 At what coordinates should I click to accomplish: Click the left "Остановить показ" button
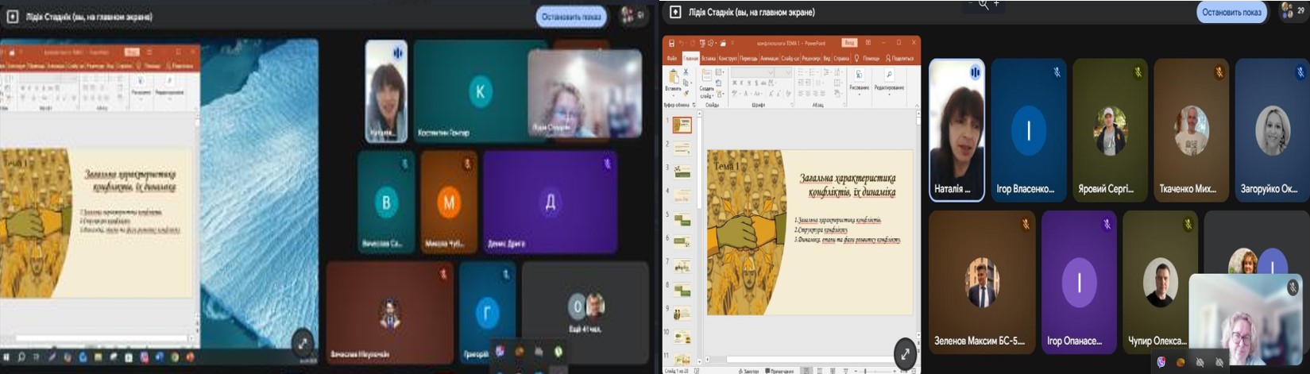(x=570, y=16)
